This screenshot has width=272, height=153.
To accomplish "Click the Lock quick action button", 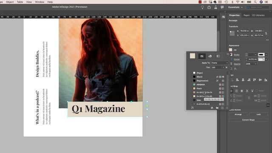I will pos(258,114).
